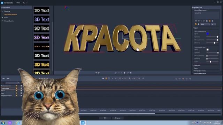Select the move (hand) tool in timeline toolbar
Screen dimensions: 223x125
tap(103, 78)
